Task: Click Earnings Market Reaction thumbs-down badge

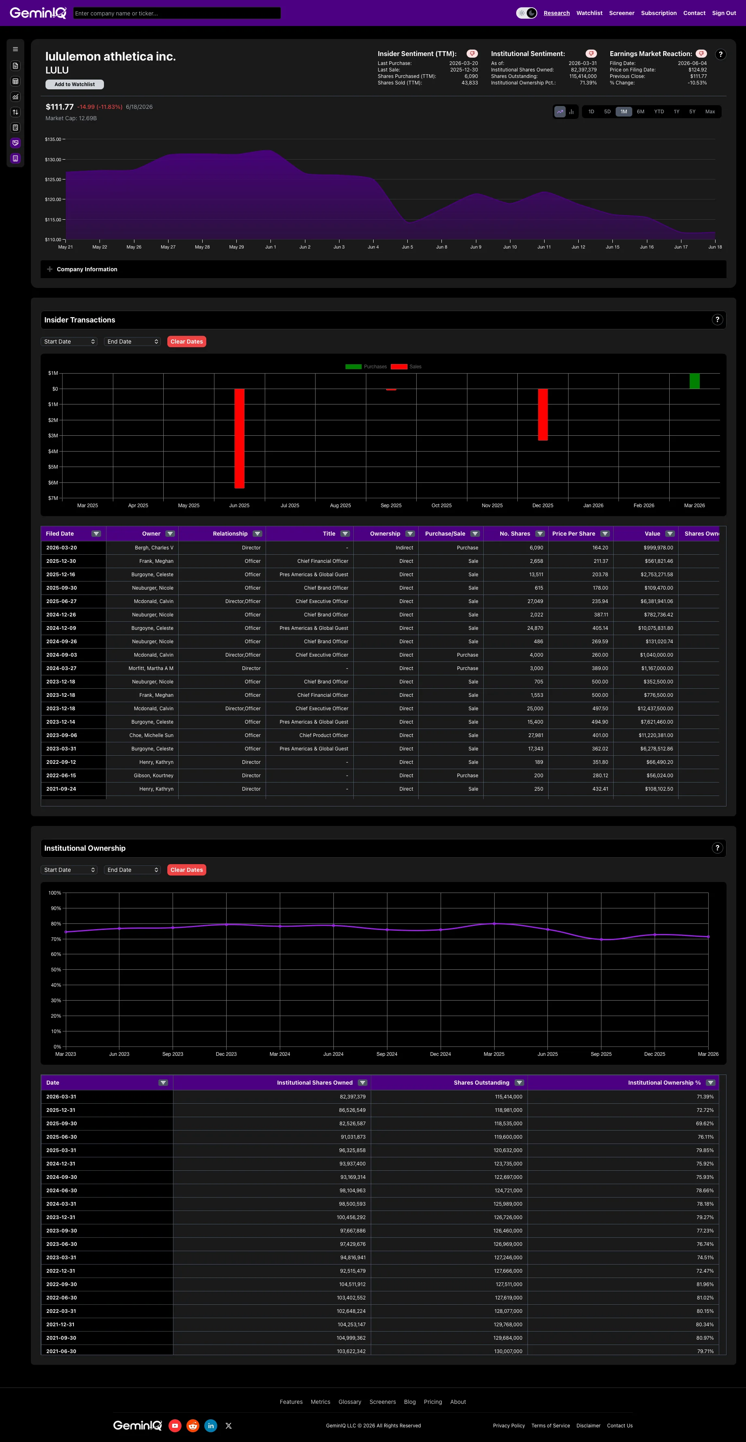Action: pyautogui.click(x=701, y=54)
